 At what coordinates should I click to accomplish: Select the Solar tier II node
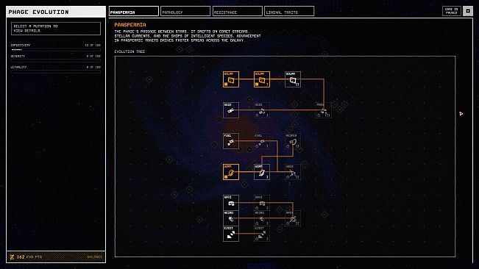pos(293,79)
